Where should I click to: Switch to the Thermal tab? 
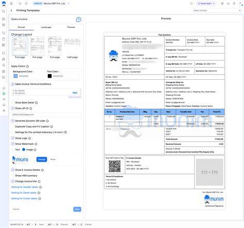click(71, 27)
